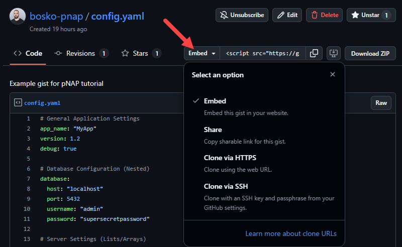Click the "# General Application Settings" comment
402x247 pixels.
(90, 118)
